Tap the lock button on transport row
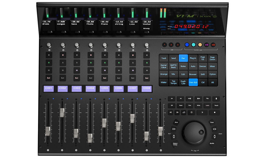The image size is (265, 159). (x=216, y=99)
